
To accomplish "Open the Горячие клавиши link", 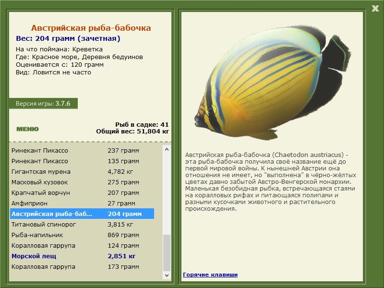I will point(210,275).
